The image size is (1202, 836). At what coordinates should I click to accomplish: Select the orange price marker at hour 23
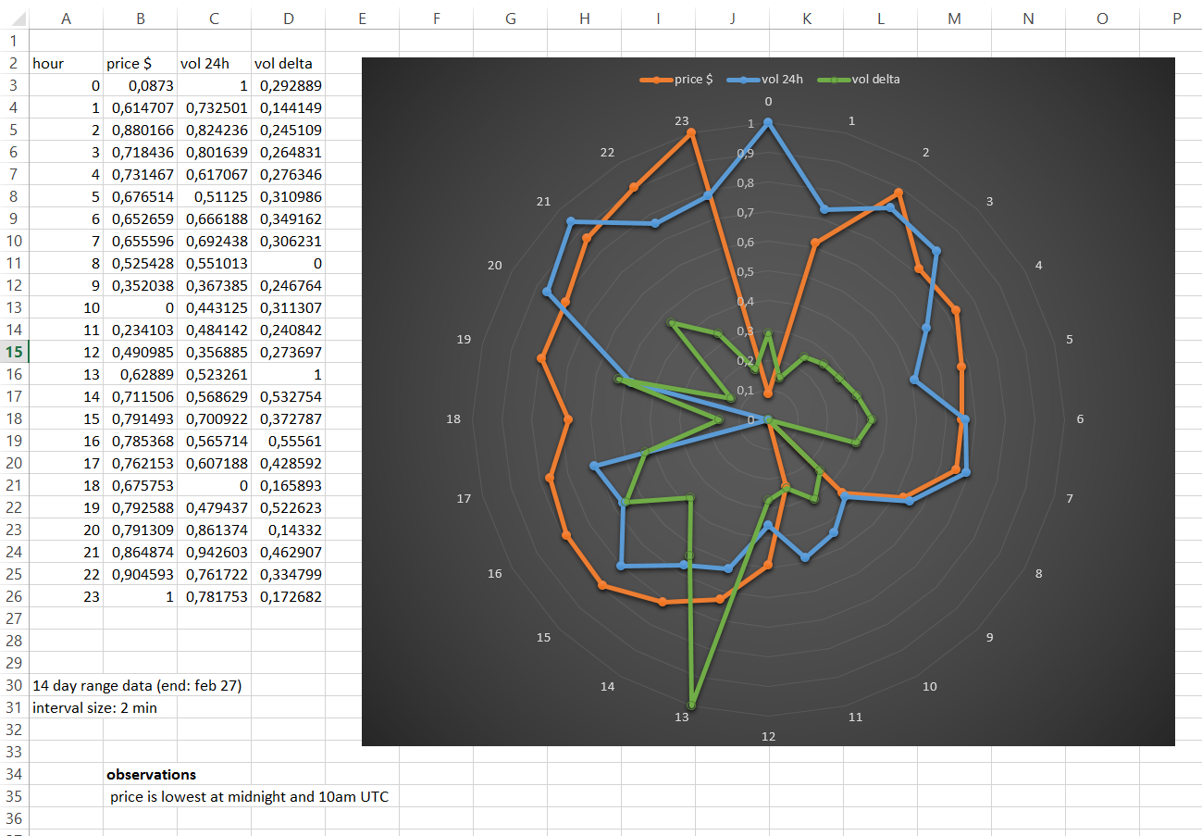click(691, 133)
